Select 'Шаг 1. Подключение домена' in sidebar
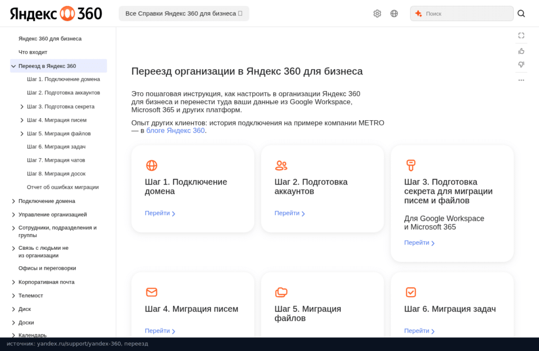 (63, 79)
